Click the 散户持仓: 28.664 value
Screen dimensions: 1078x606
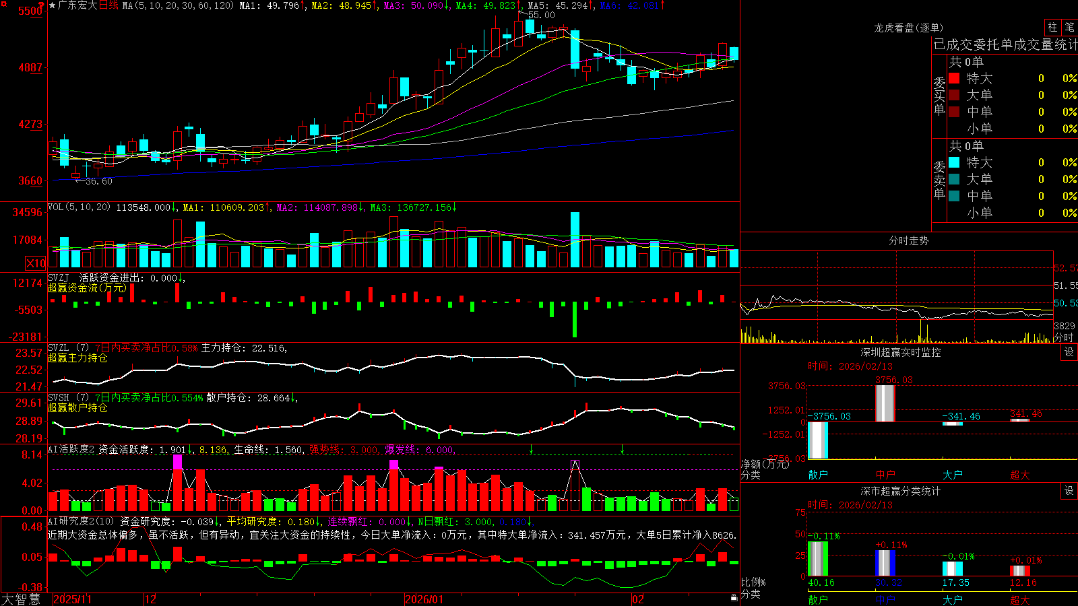(248, 398)
